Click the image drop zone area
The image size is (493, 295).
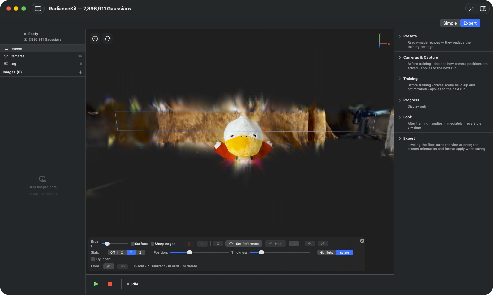tap(43, 186)
